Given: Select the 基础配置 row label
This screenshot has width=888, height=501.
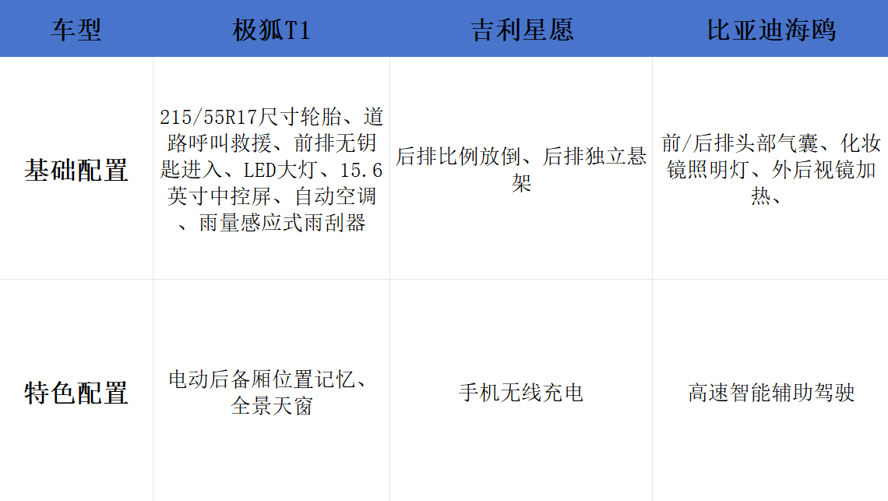Looking at the screenshot, I should point(76,170).
